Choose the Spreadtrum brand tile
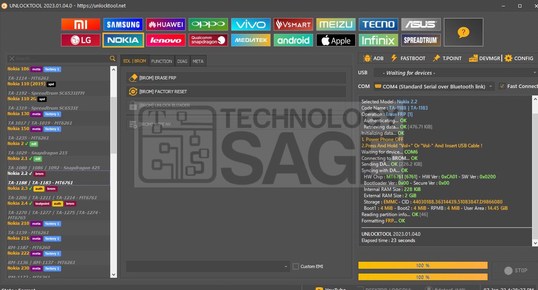 click(x=421, y=40)
